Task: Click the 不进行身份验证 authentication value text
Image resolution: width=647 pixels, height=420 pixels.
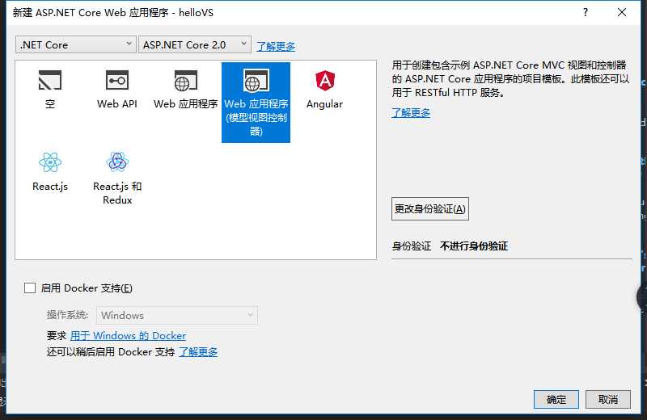Action: click(x=474, y=246)
